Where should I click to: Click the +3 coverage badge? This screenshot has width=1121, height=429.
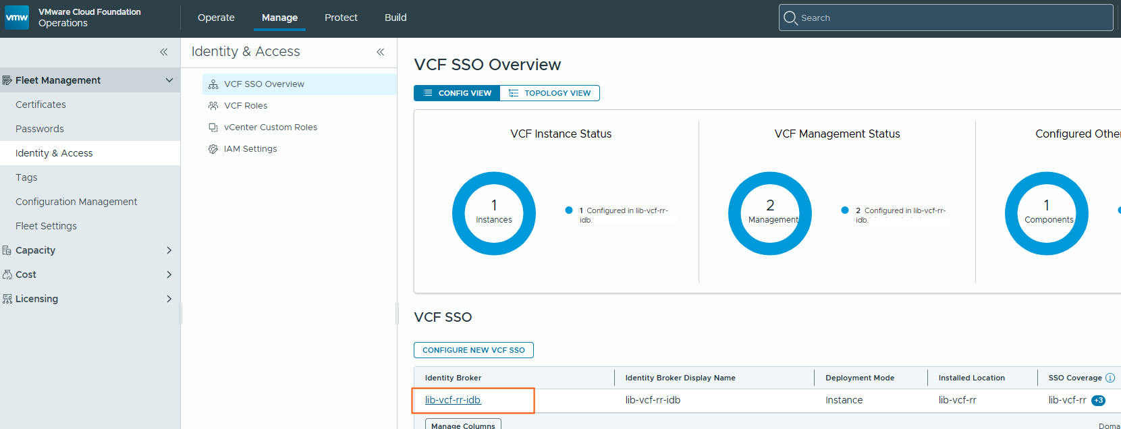coord(1099,401)
